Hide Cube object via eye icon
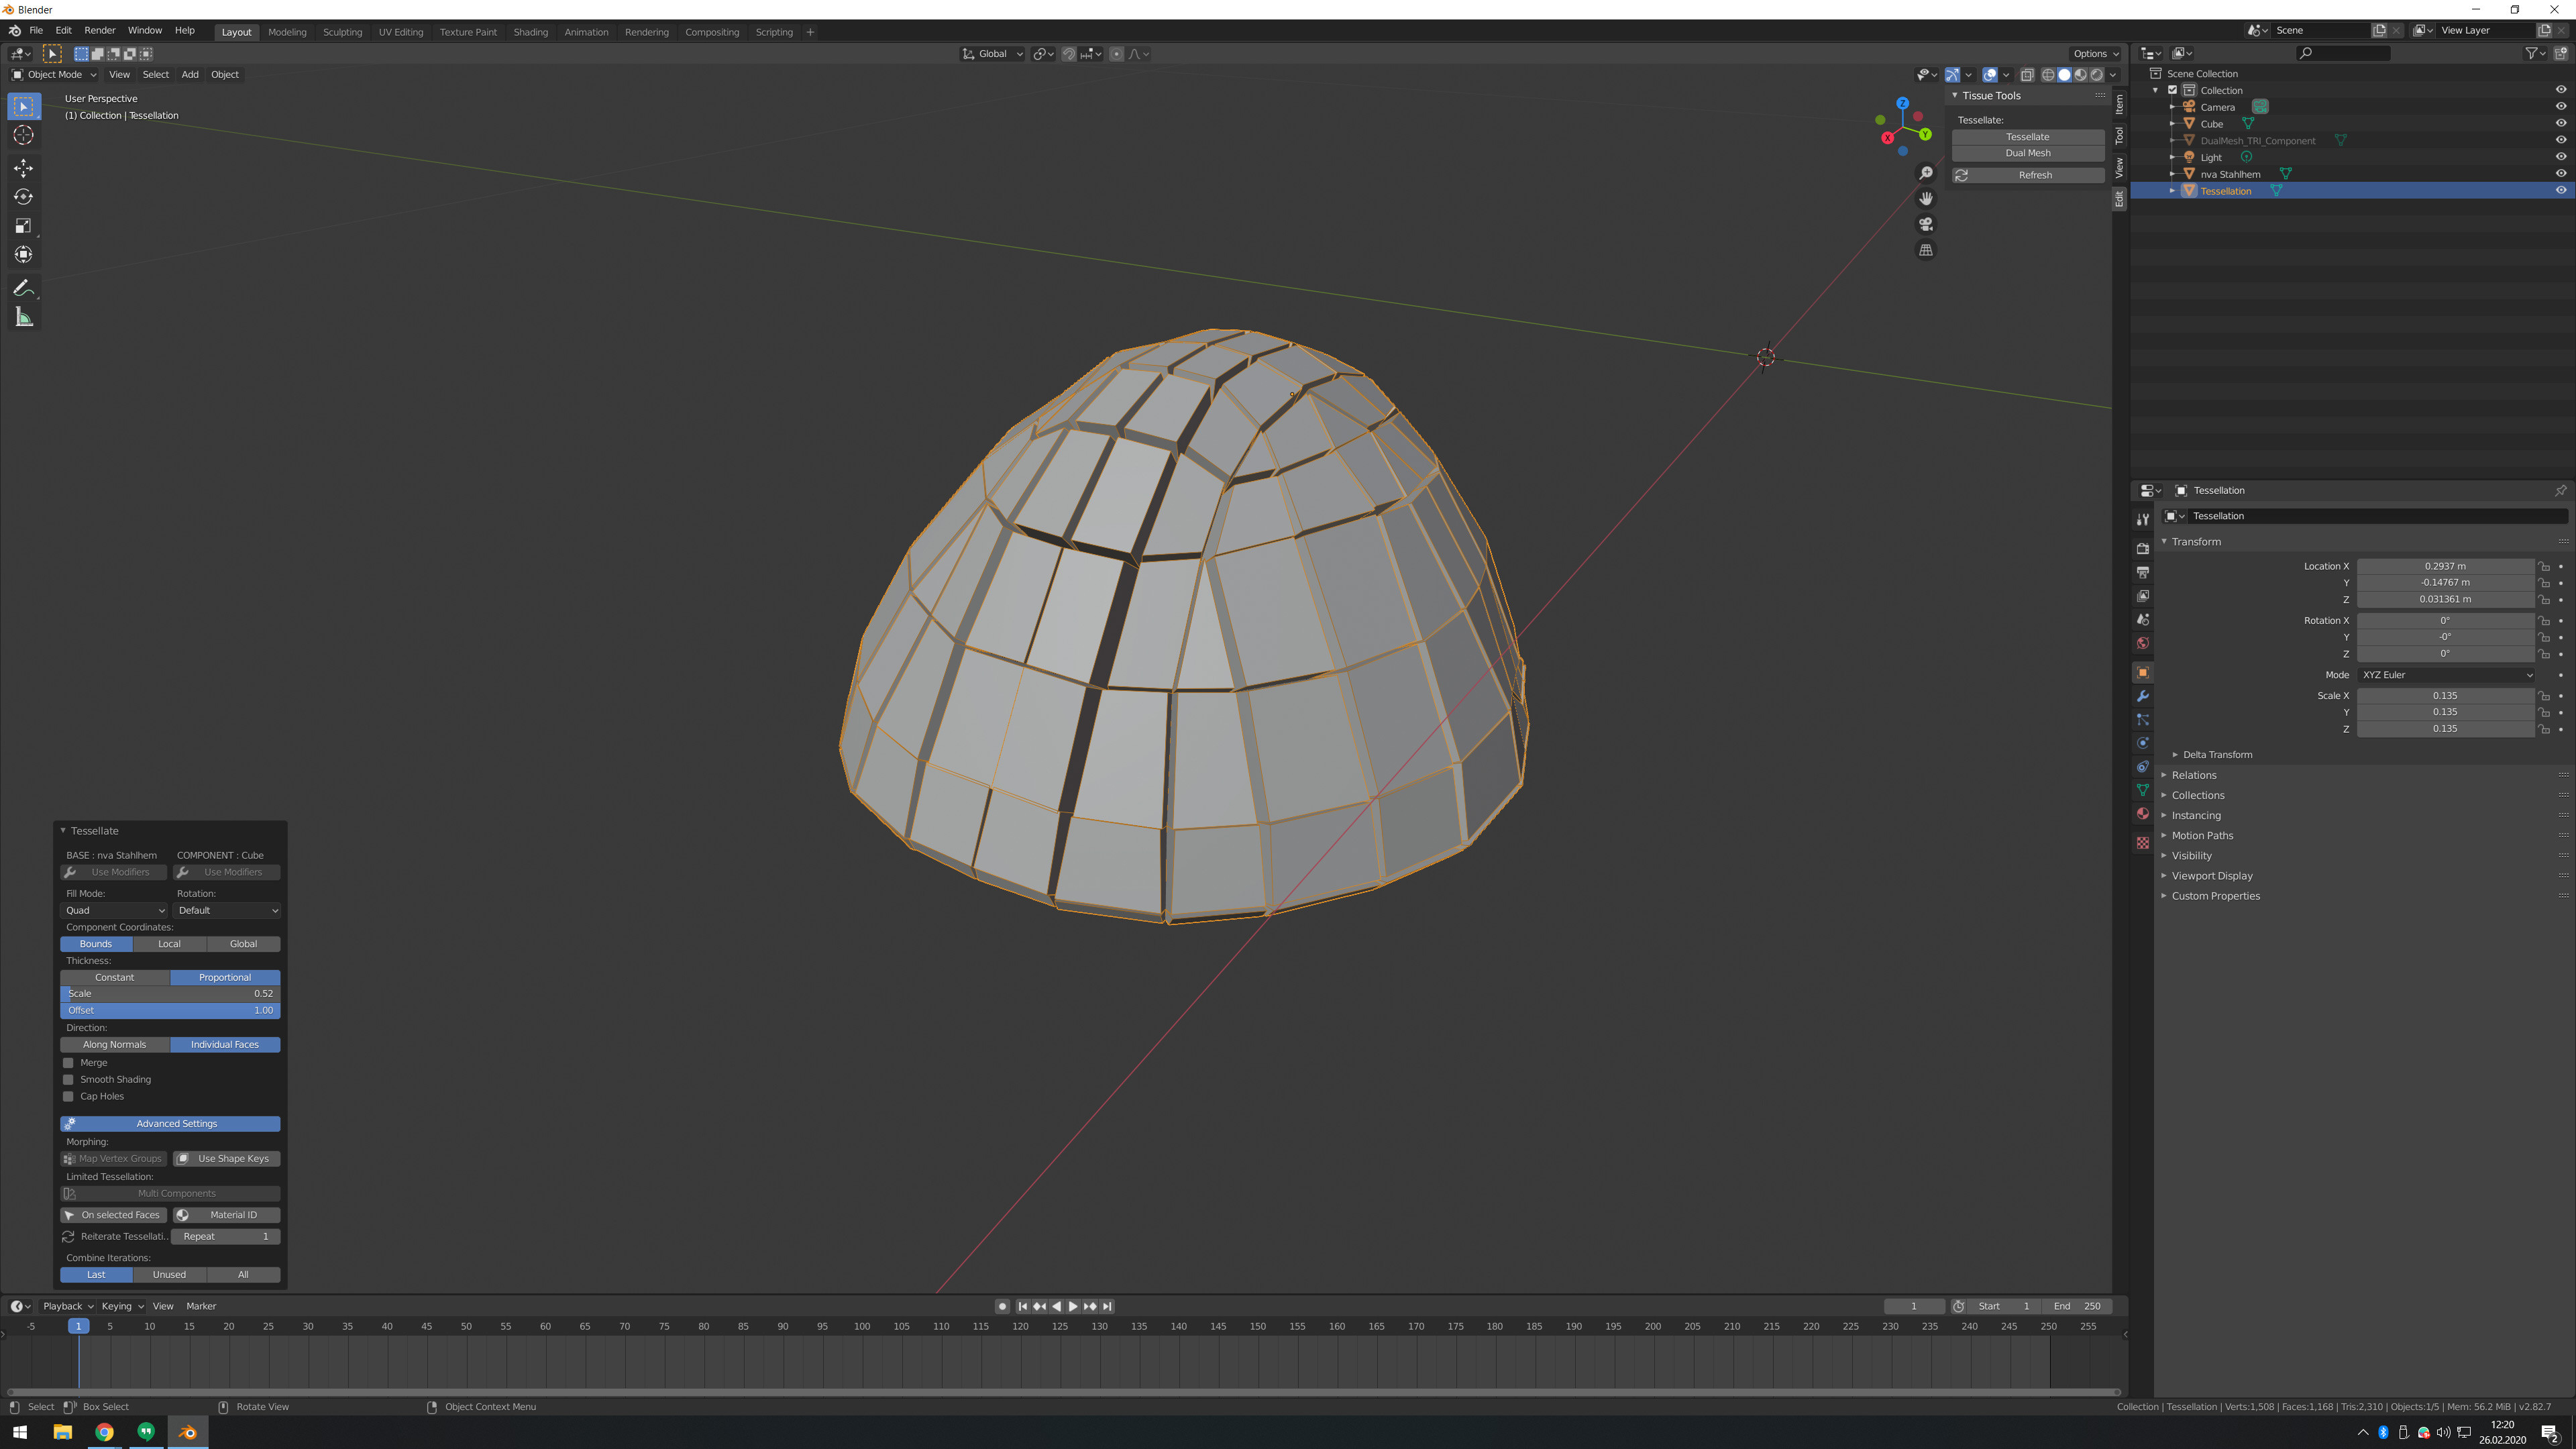 pos(2560,124)
